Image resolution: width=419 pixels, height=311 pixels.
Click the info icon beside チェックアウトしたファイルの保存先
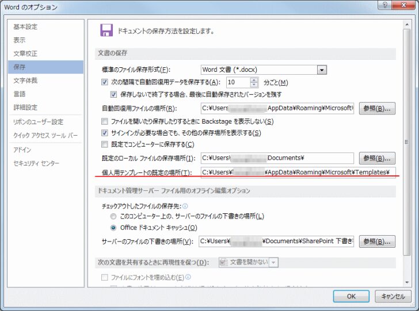(x=185, y=206)
